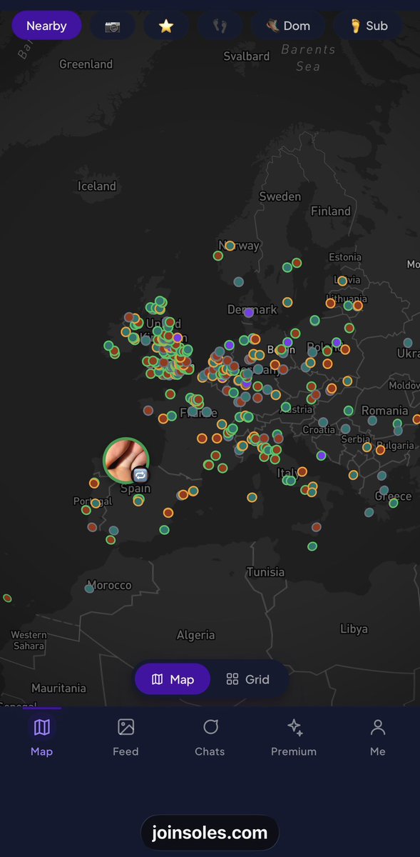Tap the marker in Morocco

tap(89, 588)
